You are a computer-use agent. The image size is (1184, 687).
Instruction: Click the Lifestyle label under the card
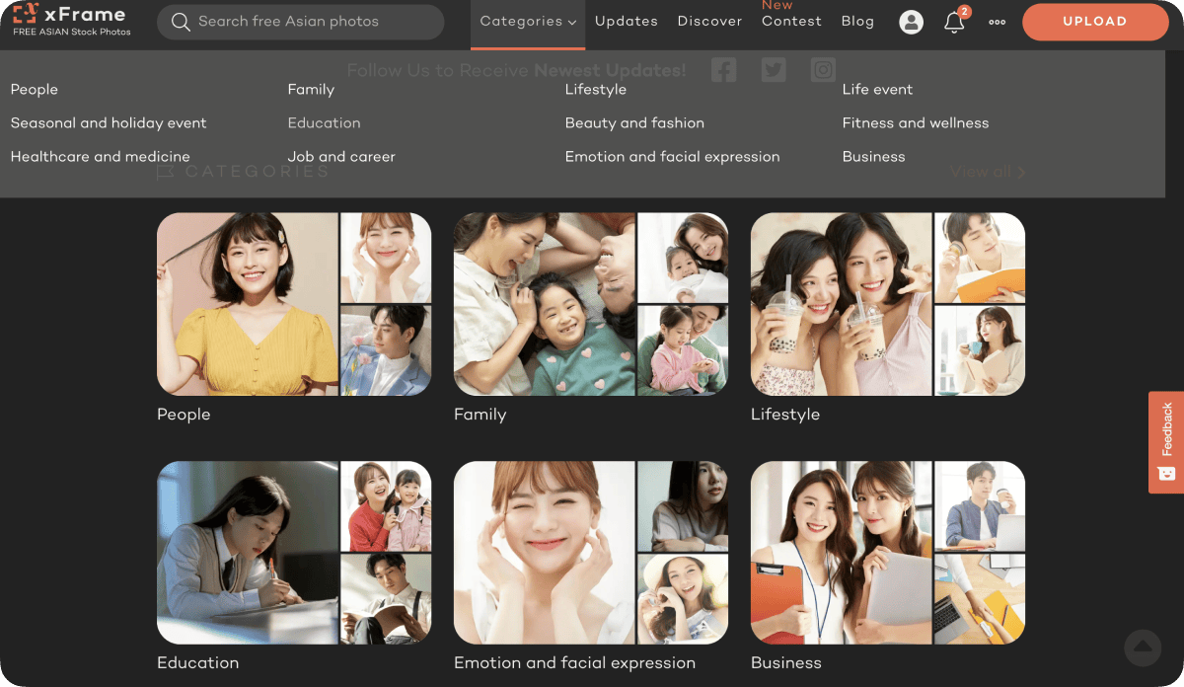pos(785,415)
